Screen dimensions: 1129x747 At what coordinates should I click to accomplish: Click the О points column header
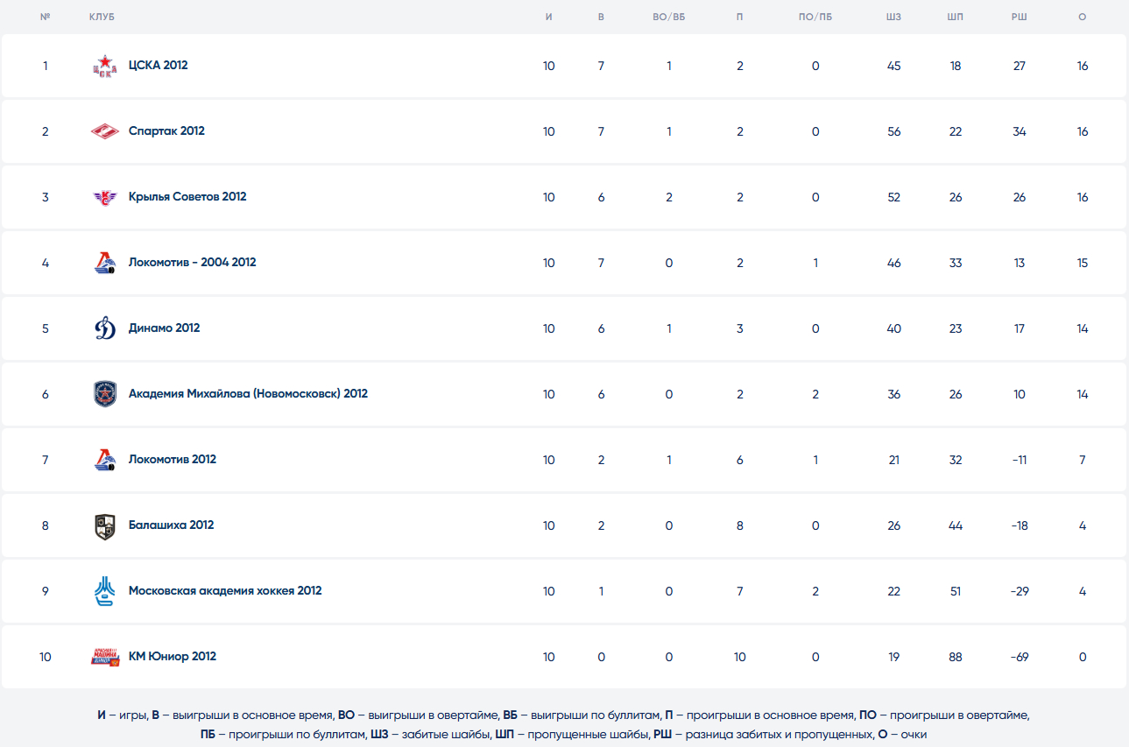(1083, 18)
